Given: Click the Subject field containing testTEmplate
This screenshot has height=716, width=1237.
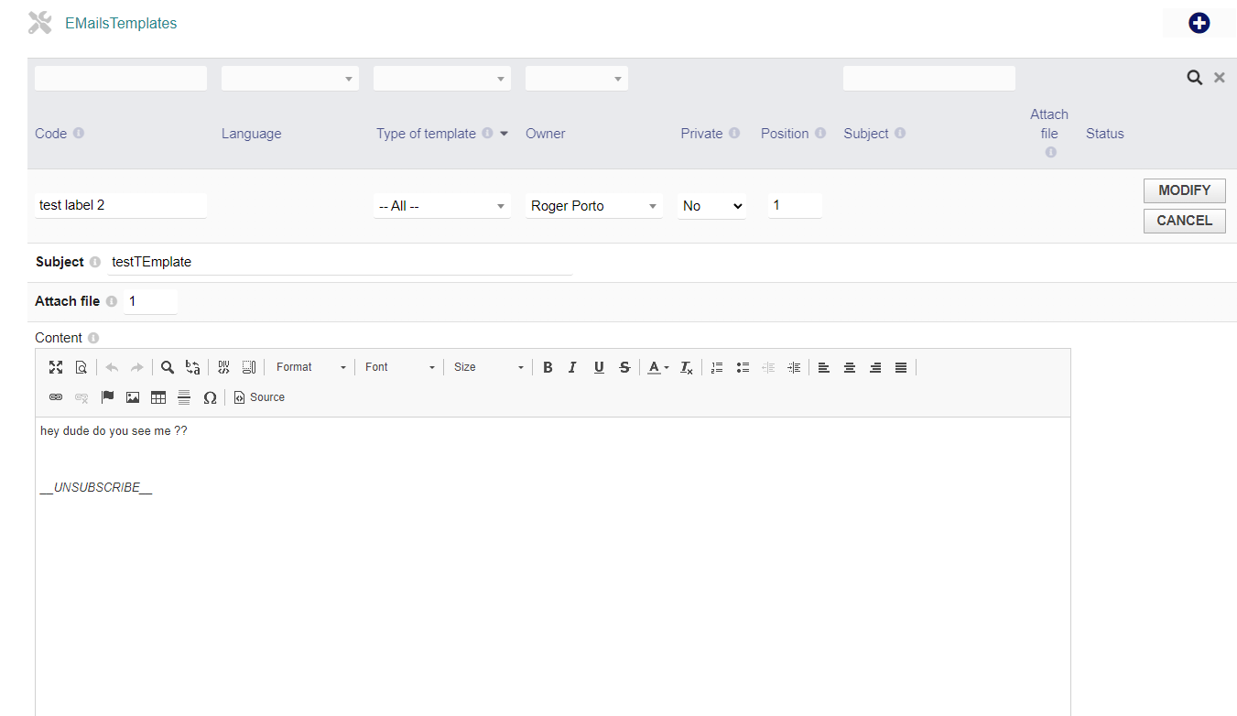Looking at the screenshot, I should tap(340, 262).
